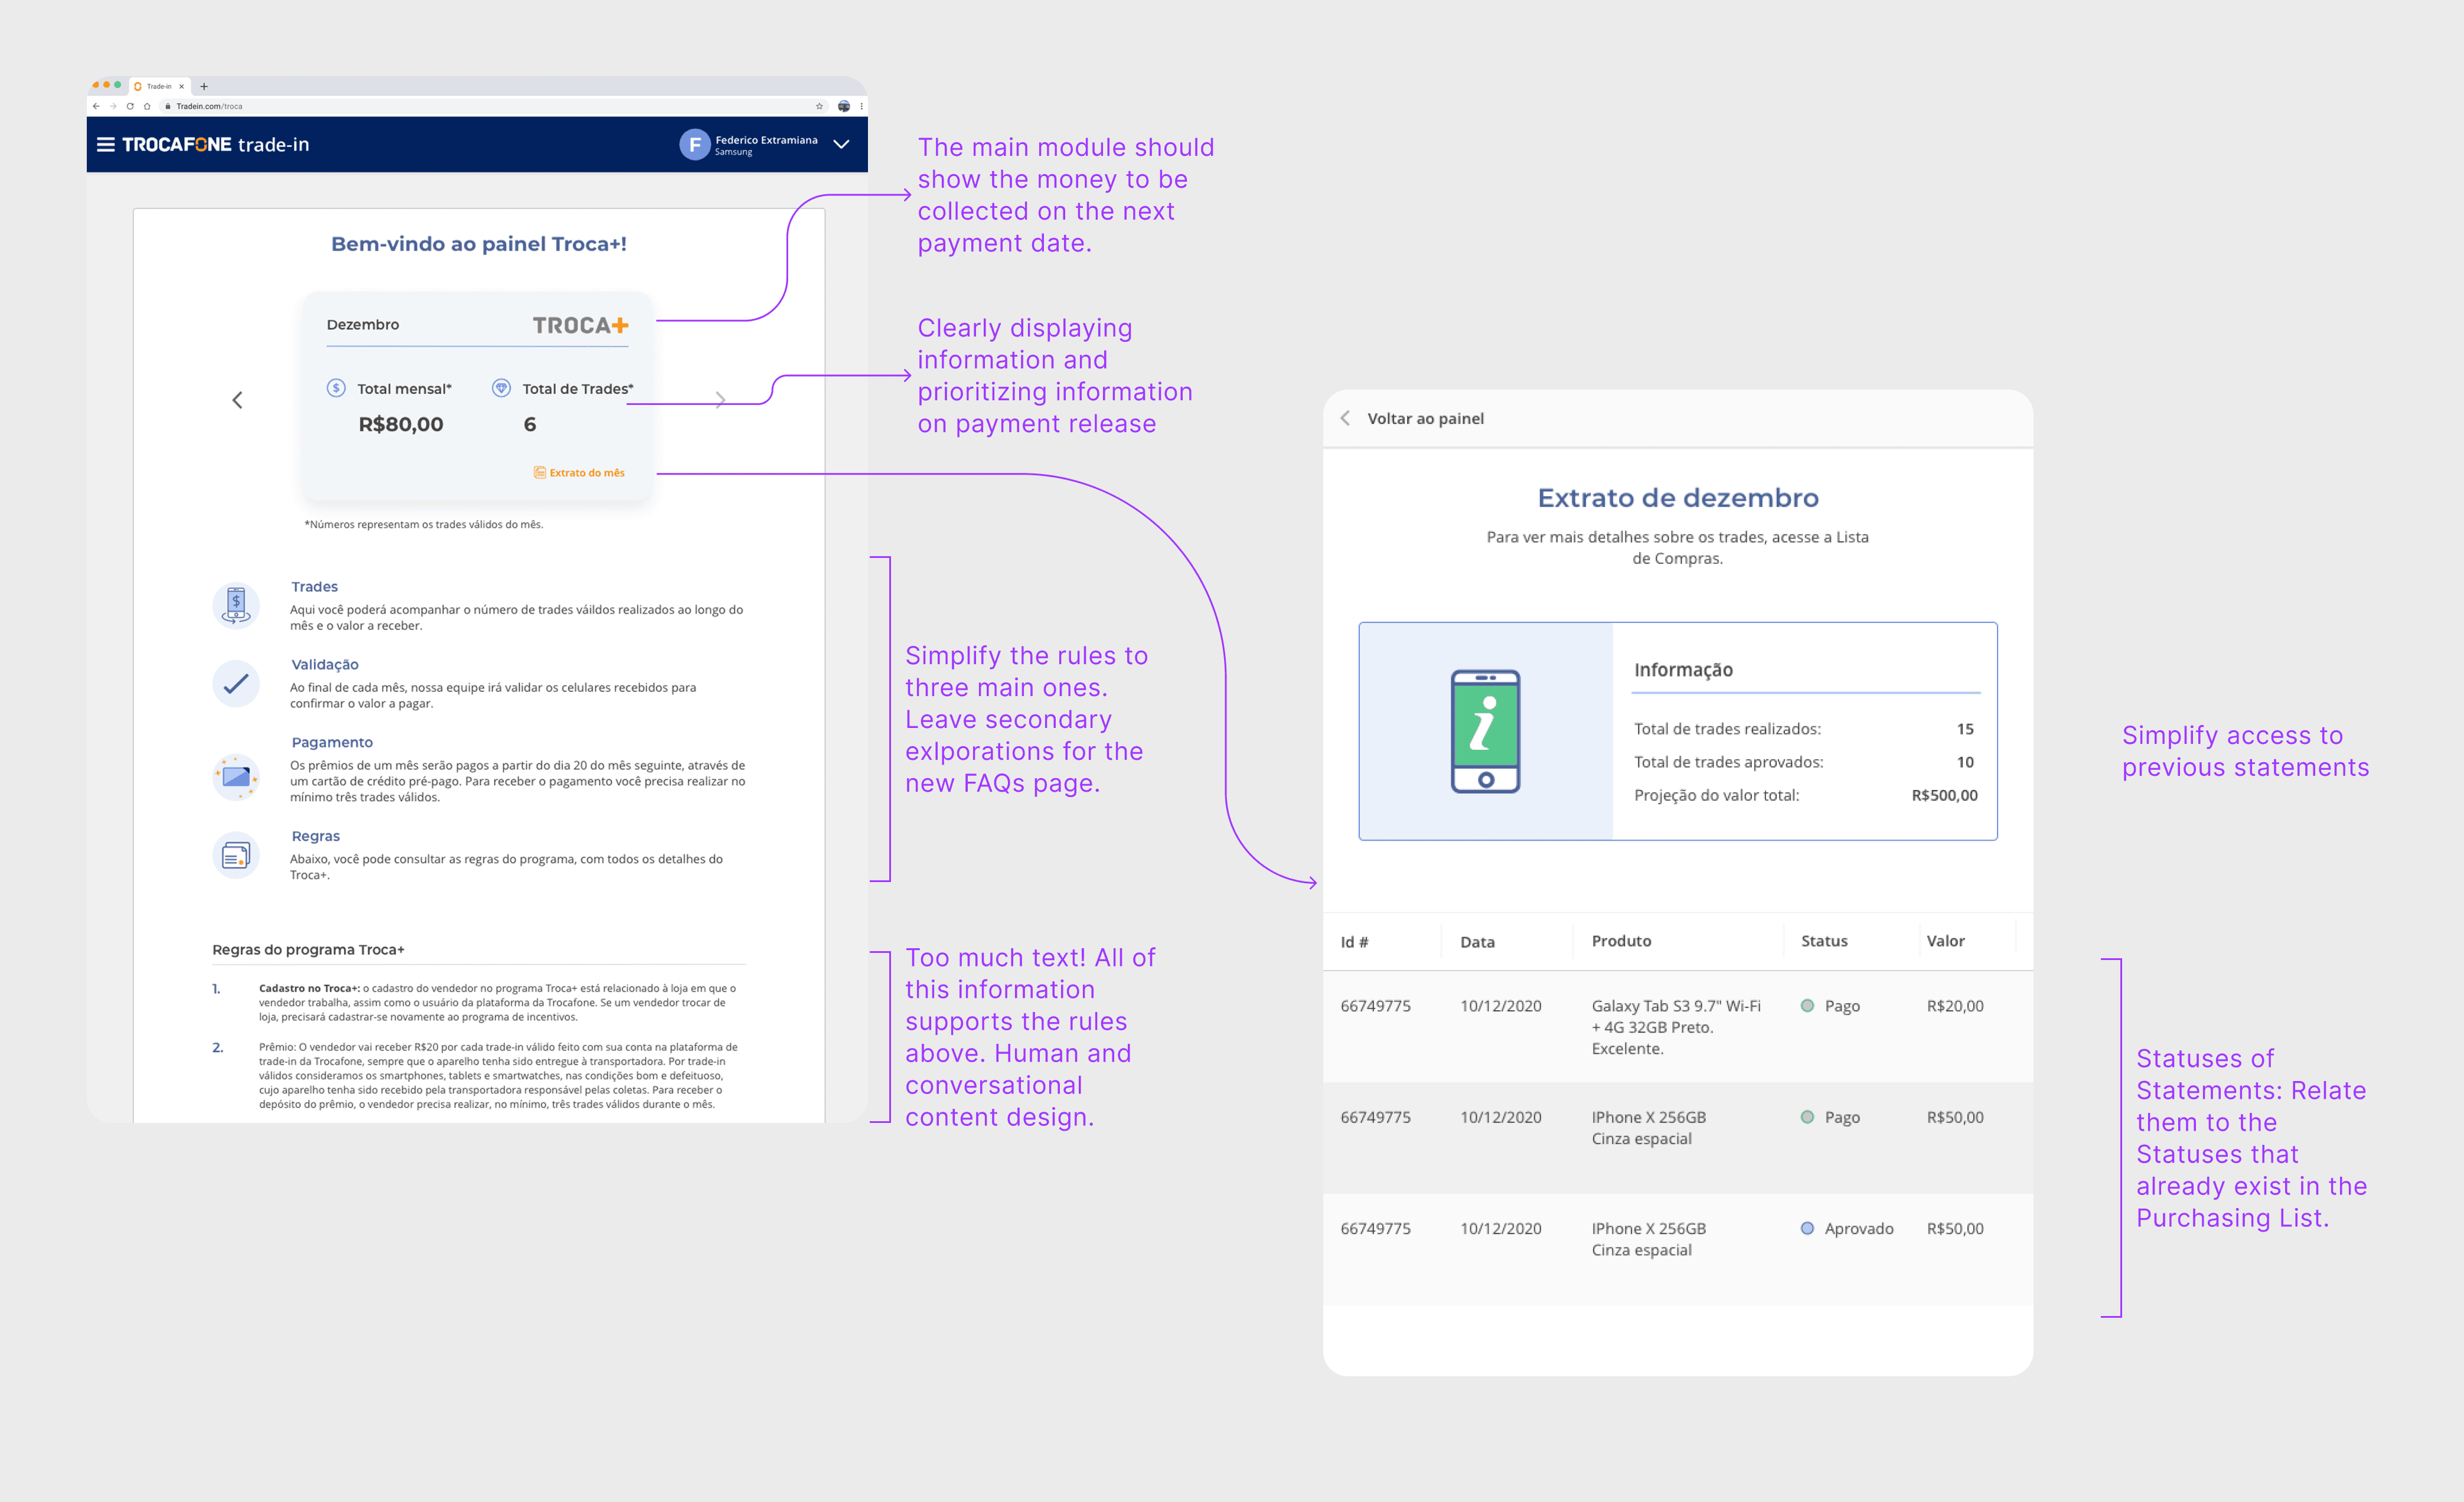
Task: Click the browser profile picture icon
Action: tap(844, 106)
